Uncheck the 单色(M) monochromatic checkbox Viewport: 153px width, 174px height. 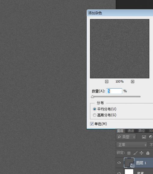pyautogui.click(x=92, y=124)
